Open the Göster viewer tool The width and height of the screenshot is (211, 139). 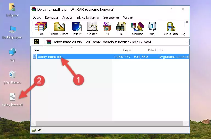[92, 28]
